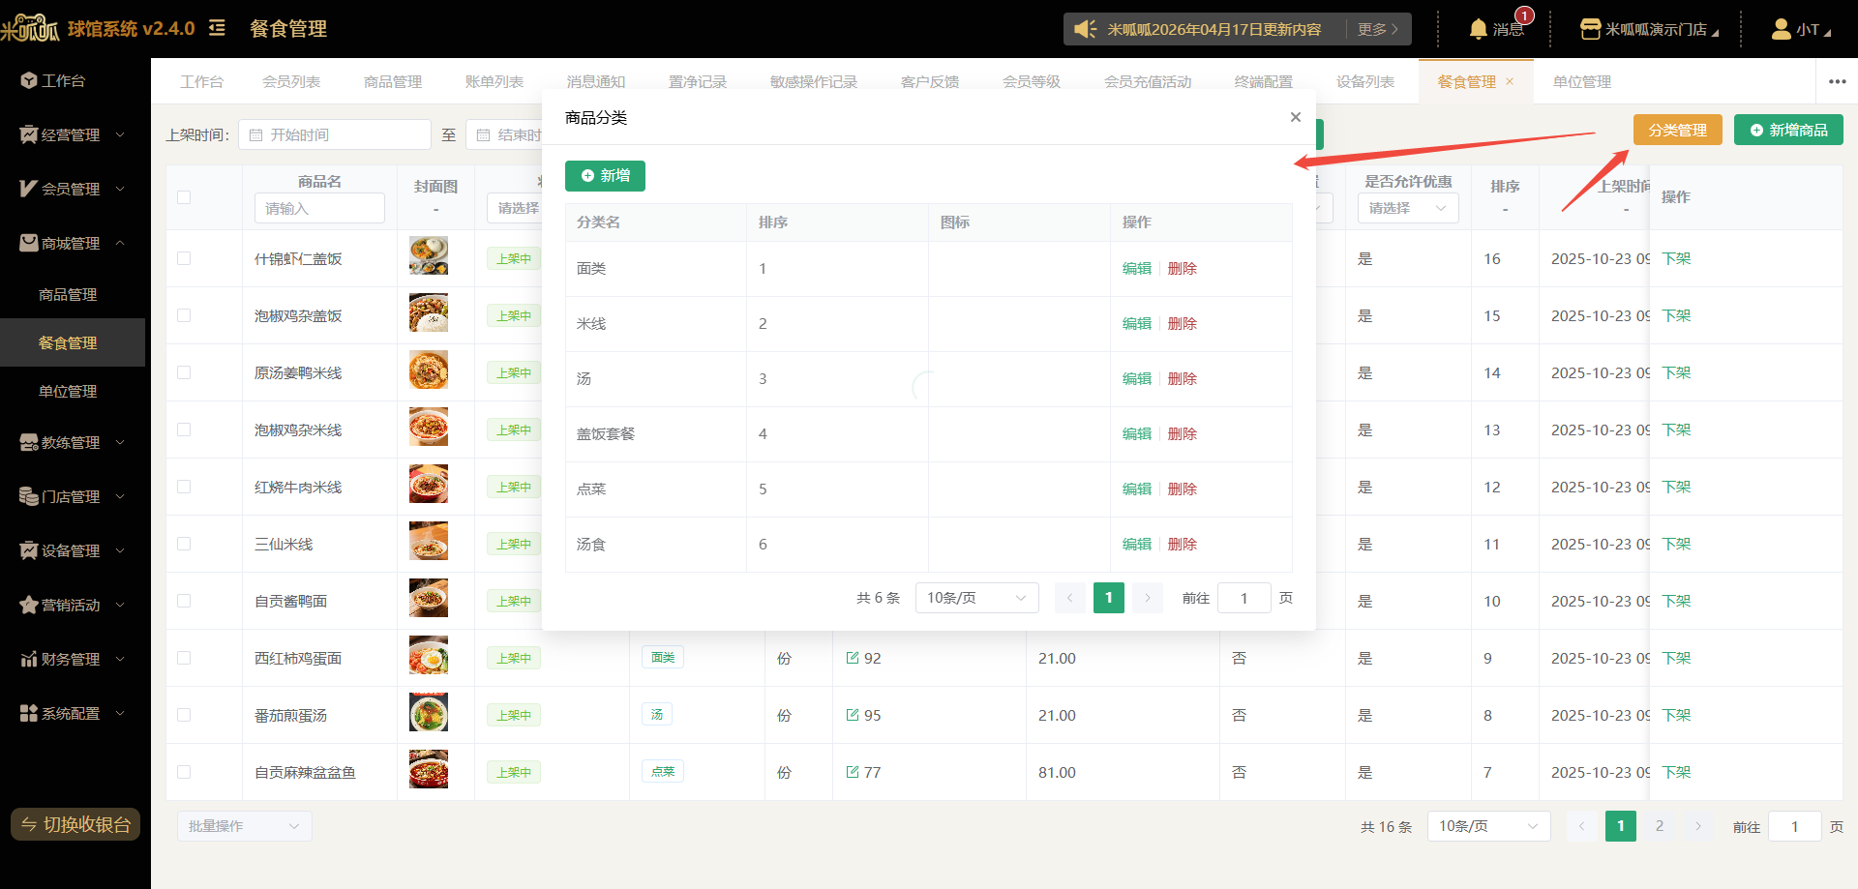Click stock edit icon for 自贡麻辣盆盆鱼

coord(853,772)
